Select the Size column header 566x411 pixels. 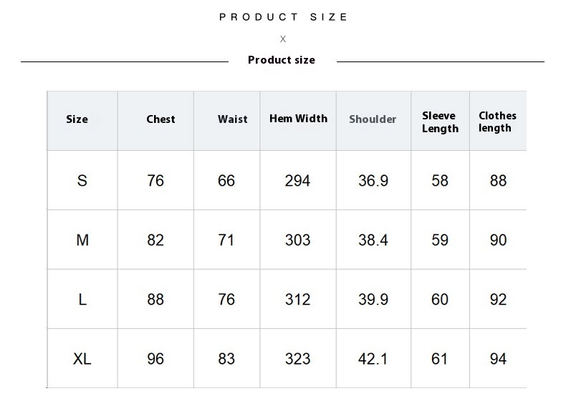[x=77, y=119]
